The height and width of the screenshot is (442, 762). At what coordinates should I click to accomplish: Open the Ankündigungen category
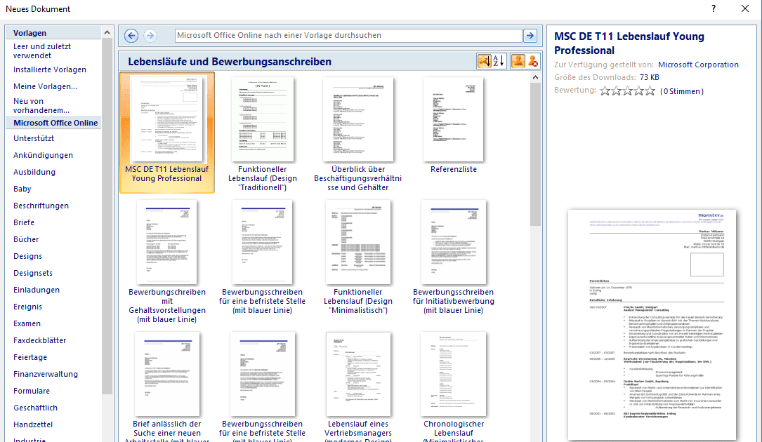pyautogui.click(x=43, y=155)
